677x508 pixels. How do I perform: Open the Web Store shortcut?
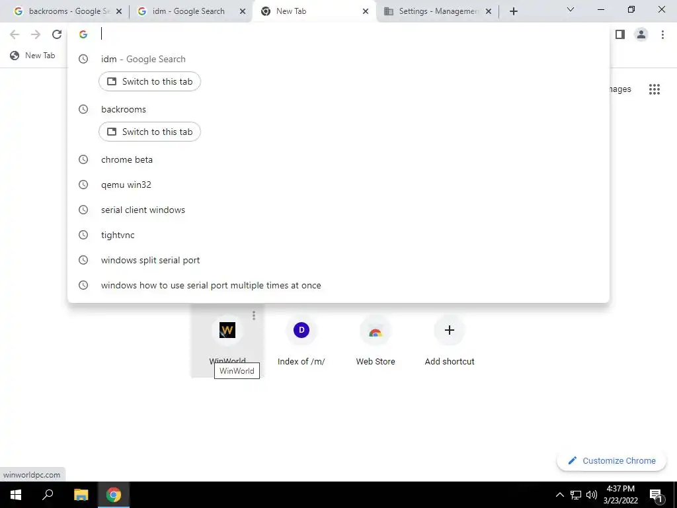[376, 341]
